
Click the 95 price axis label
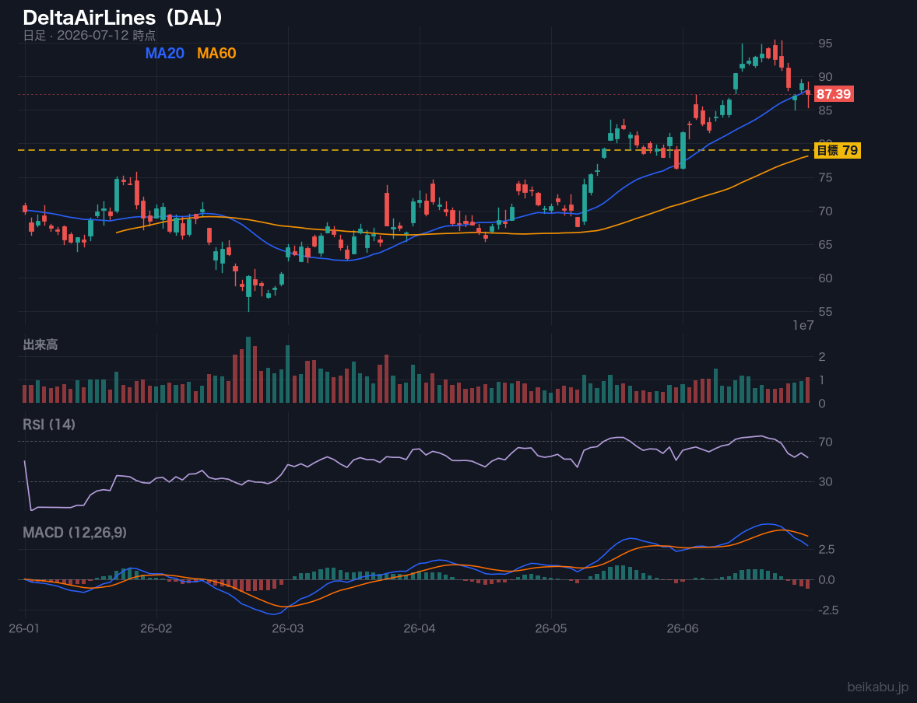(825, 44)
